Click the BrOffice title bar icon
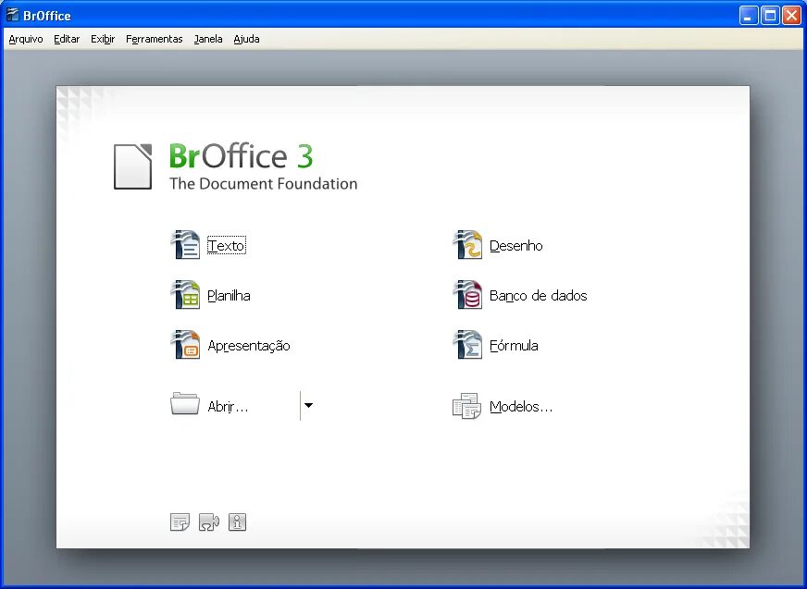Viewport: 807px width, 589px height. 12,15
